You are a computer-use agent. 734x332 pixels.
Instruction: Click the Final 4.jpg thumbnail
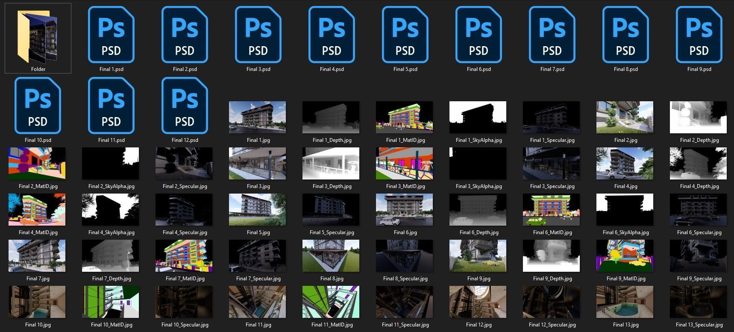tap(625, 164)
